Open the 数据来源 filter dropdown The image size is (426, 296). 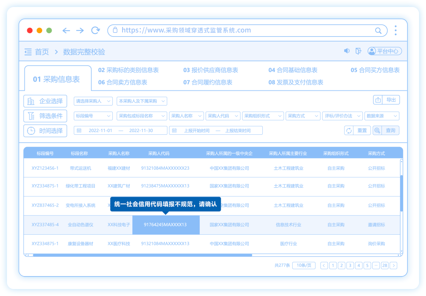point(382,116)
